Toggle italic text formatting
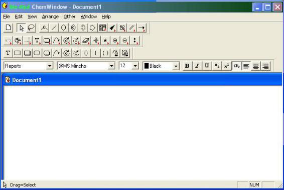Viewport: 284px width, 190px height. (197, 66)
